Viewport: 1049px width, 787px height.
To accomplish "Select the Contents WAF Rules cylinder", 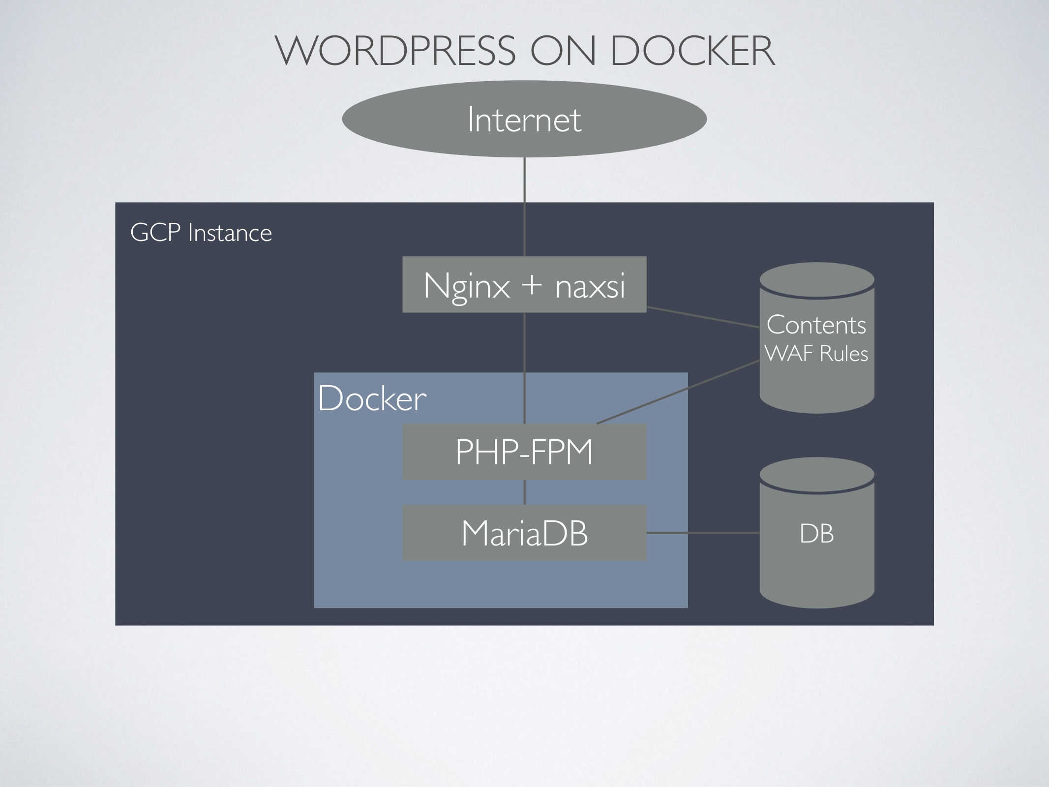I will click(816, 339).
